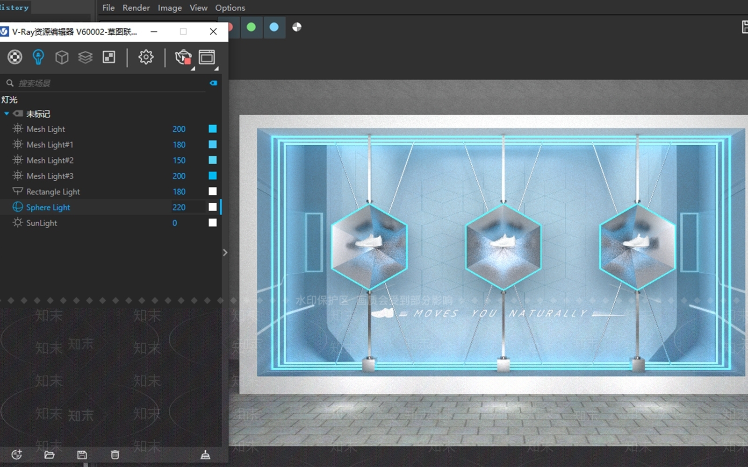Select the Lights tab bulb icon
The height and width of the screenshot is (467, 748).
38,57
